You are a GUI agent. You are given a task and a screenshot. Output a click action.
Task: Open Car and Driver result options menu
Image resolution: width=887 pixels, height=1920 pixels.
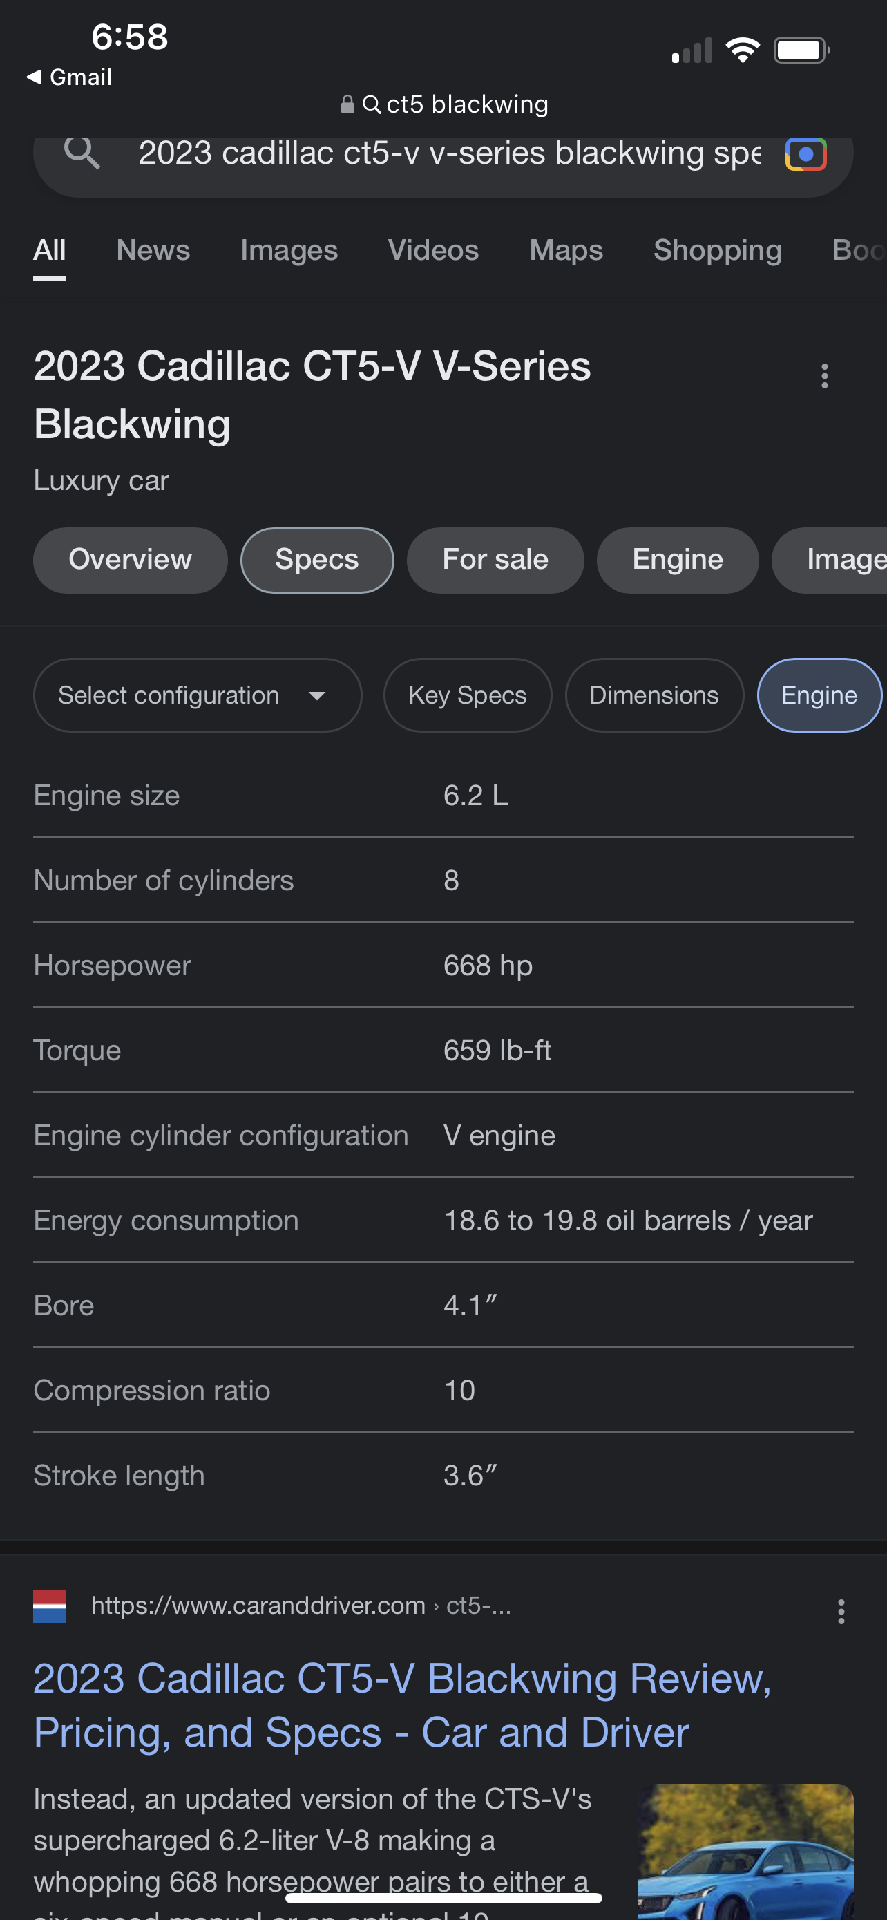pyautogui.click(x=841, y=1612)
